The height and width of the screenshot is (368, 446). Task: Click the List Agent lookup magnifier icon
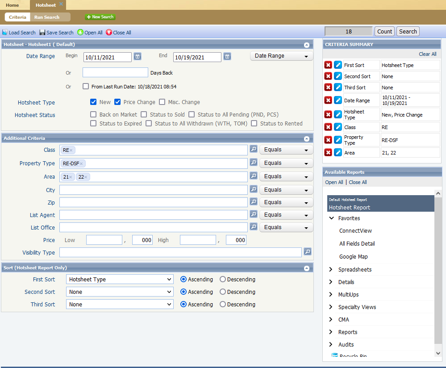[x=254, y=214]
